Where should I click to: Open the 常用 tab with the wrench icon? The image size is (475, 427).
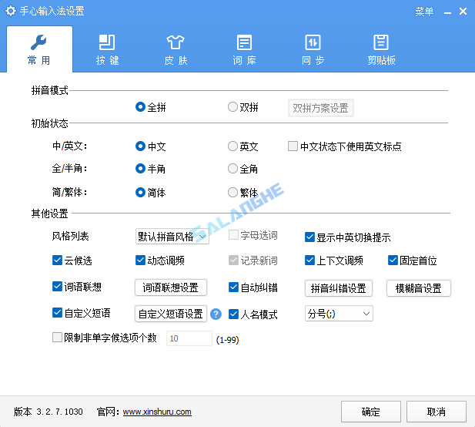coord(39,49)
